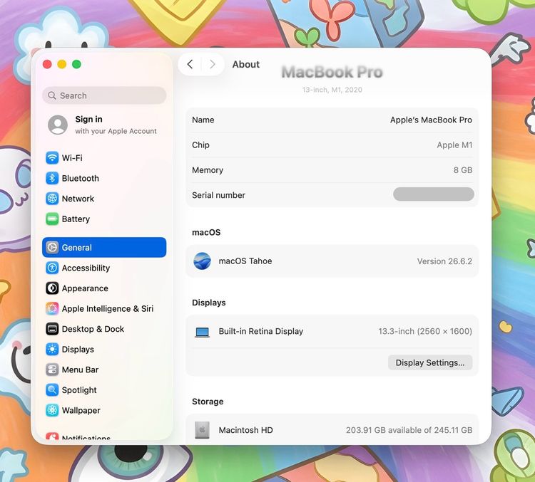Open Wi-Fi settings icon in sidebar

[52, 158]
